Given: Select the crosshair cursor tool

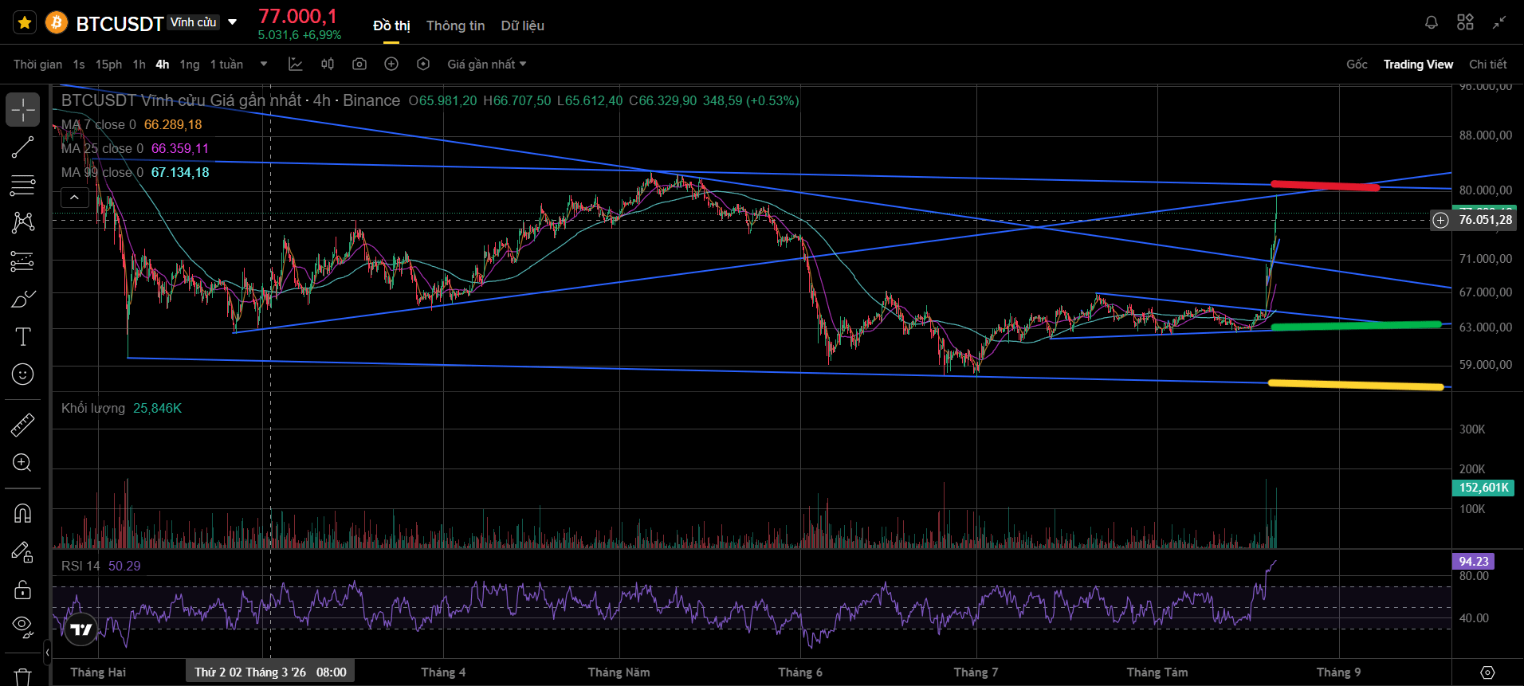Looking at the screenshot, I should coord(23,110).
